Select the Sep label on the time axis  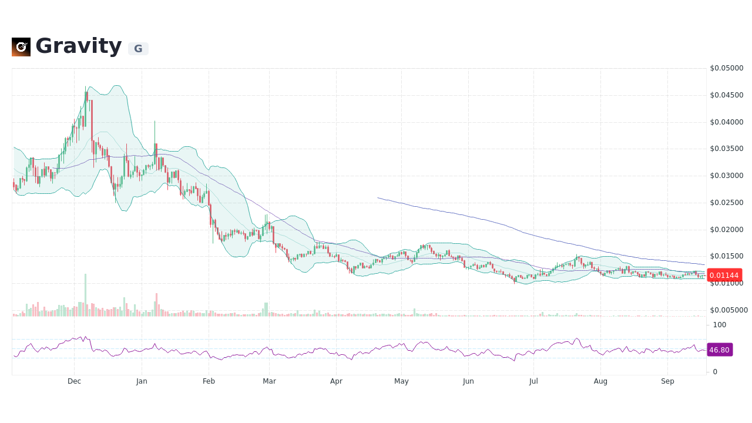click(667, 381)
